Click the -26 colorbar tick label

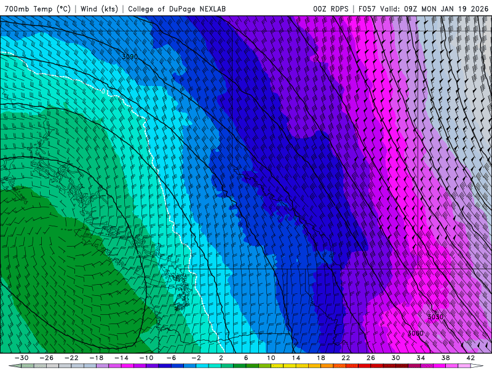point(47,358)
